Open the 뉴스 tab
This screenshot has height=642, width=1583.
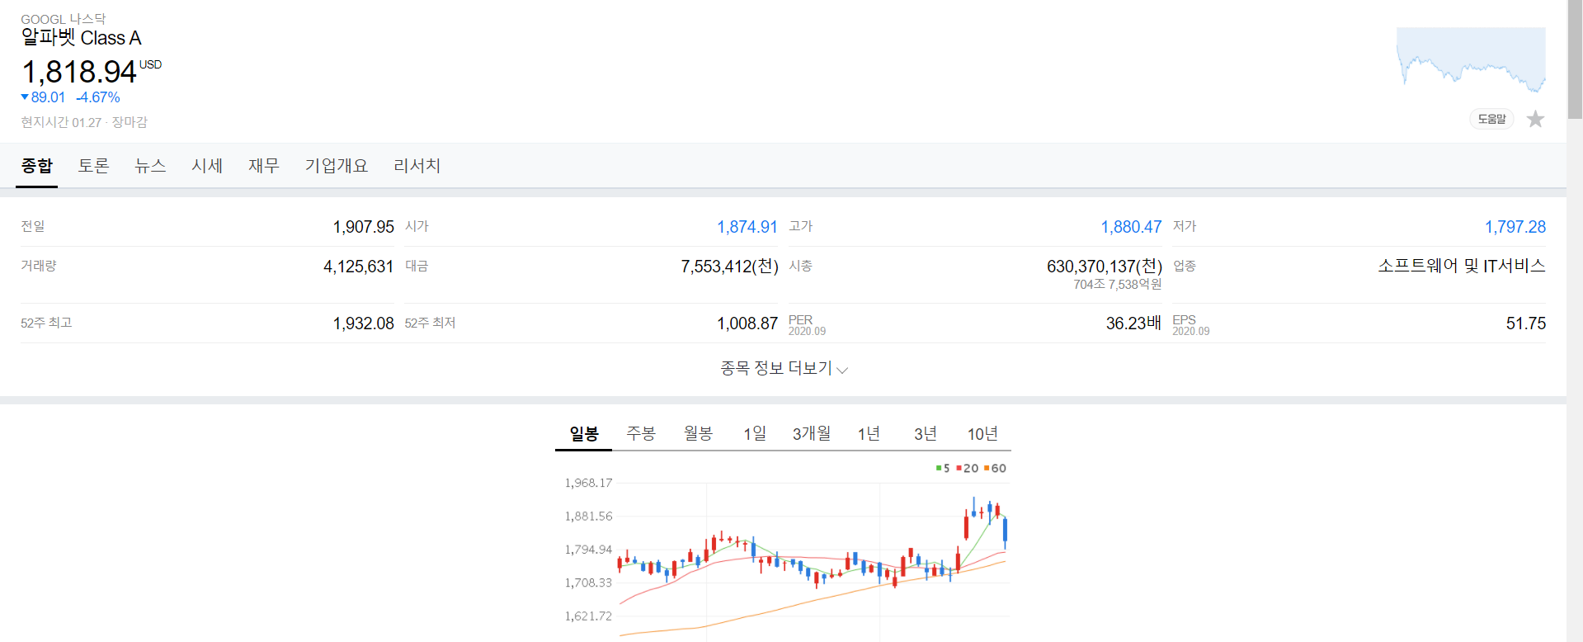pyautogui.click(x=150, y=166)
